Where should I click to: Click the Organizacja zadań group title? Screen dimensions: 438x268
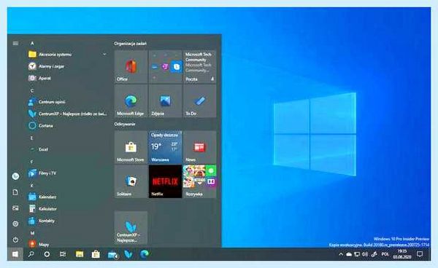pyautogui.click(x=130, y=44)
